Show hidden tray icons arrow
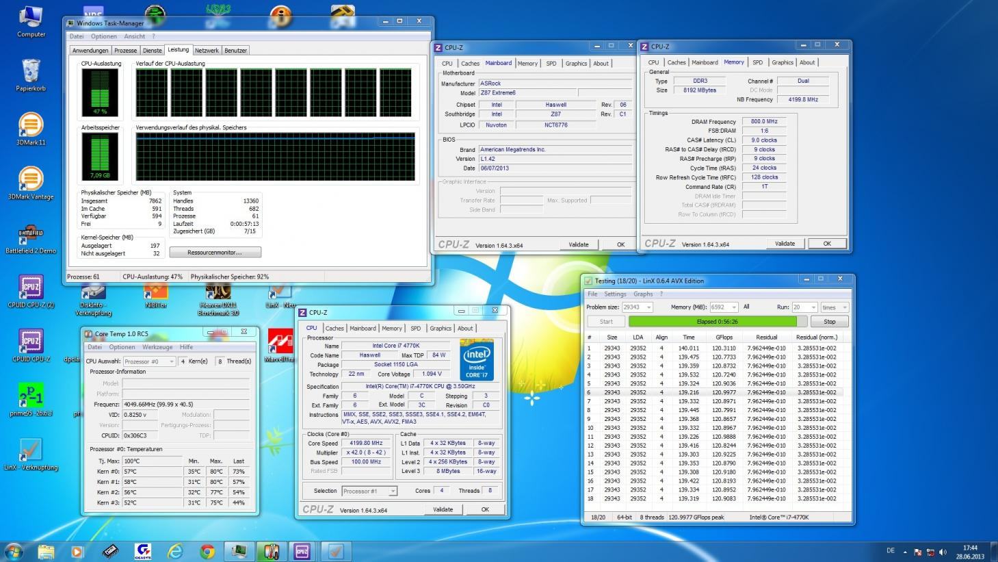Screen dimensions: 998x562 tap(905, 552)
